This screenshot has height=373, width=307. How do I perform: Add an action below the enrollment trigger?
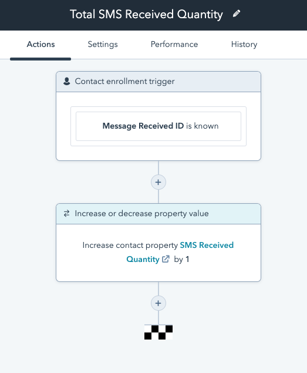click(158, 182)
